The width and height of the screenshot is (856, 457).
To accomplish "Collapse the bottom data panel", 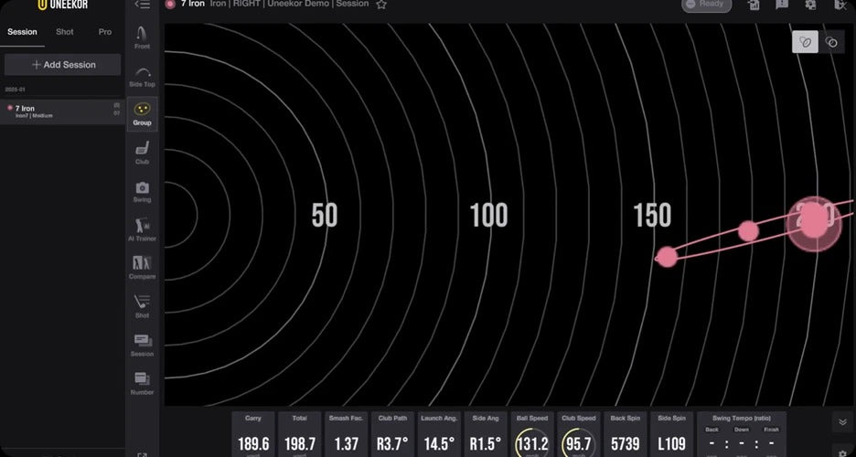I will 841,422.
